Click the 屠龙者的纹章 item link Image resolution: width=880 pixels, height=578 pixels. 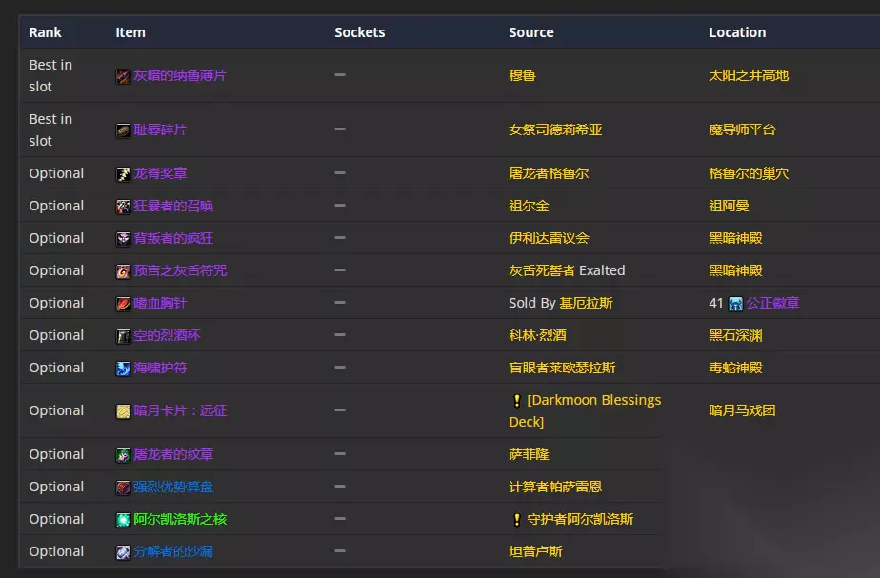tap(172, 454)
